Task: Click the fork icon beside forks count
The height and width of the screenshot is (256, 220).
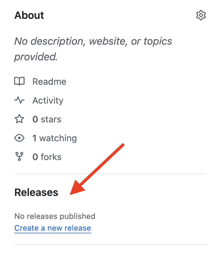Action: tap(19, 157)
